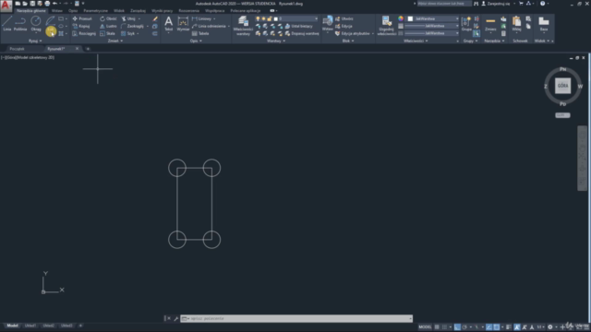Toggle MODEL space button in status bar
This screenshot has height=332, width=591.
(425, 327)
